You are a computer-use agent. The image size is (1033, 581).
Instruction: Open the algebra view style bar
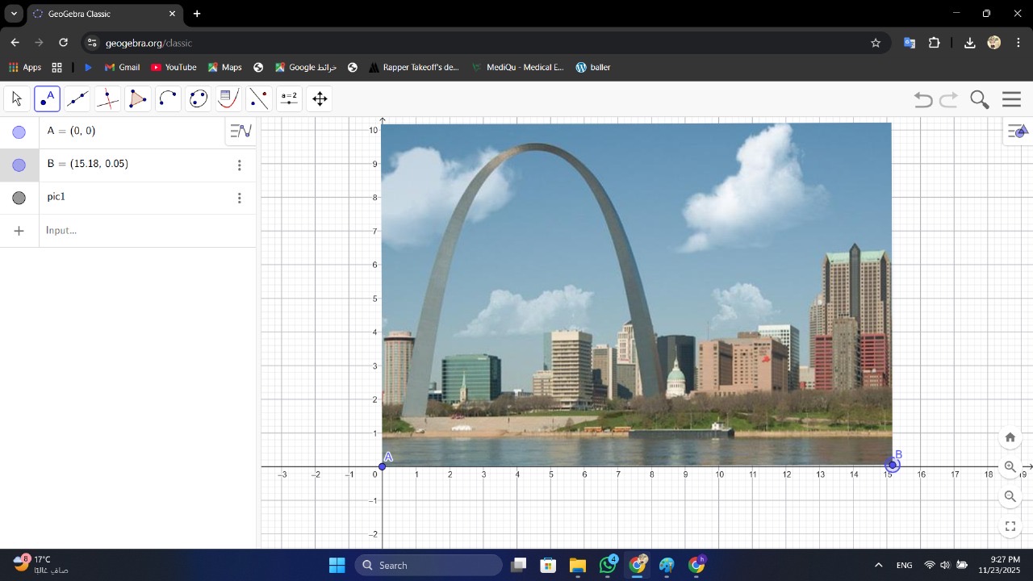click(240, 131)
